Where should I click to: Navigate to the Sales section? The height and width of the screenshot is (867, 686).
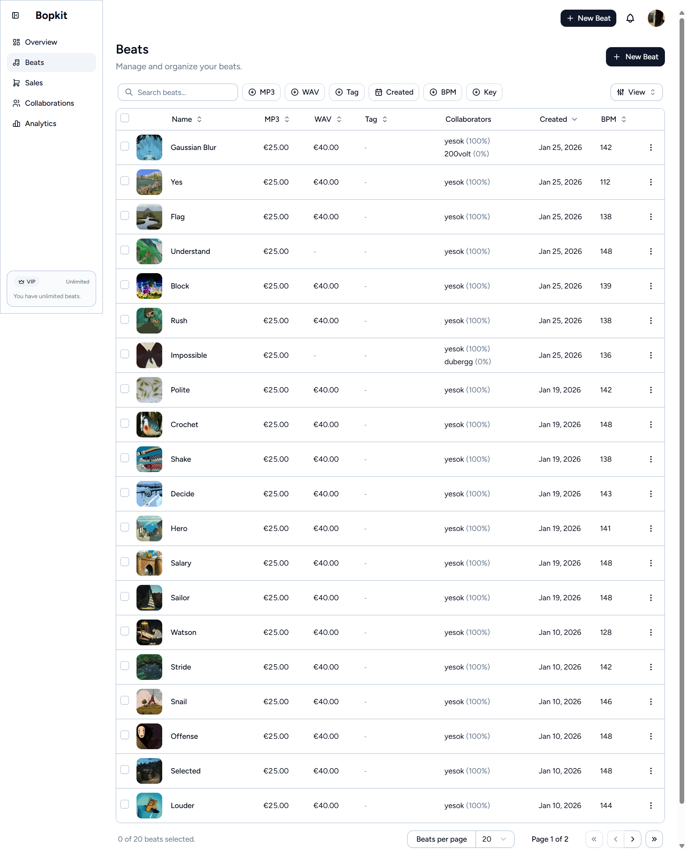click(33, 83)
